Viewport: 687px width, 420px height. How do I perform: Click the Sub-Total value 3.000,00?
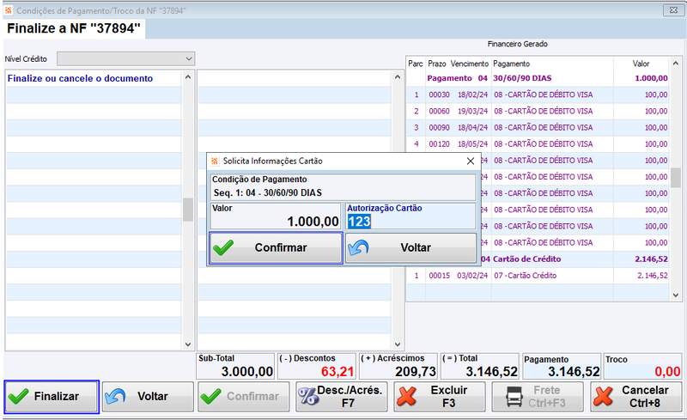[x=247, y=372]
